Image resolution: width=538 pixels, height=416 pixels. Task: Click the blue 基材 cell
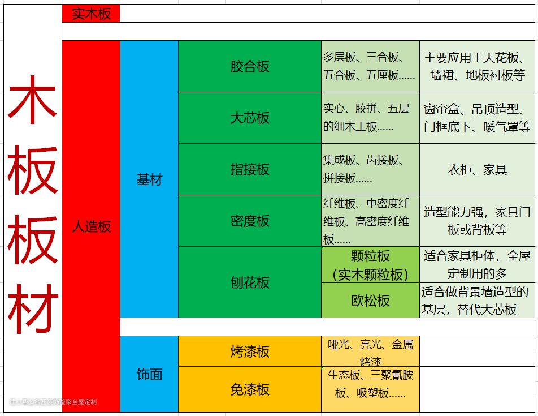pos(149,179)
